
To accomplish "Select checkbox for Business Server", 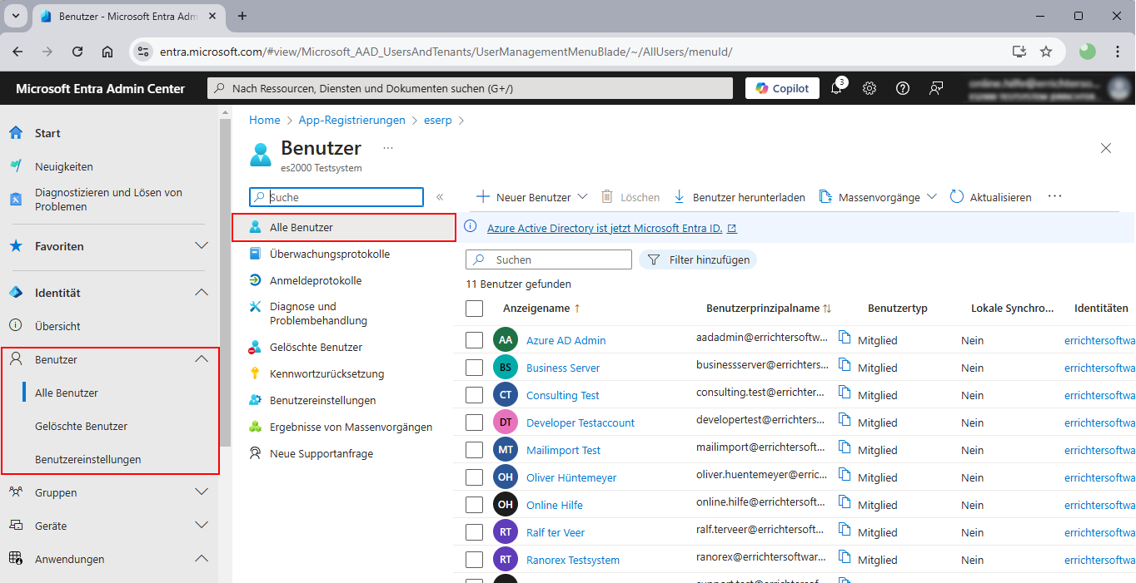I will click(474, 368).
